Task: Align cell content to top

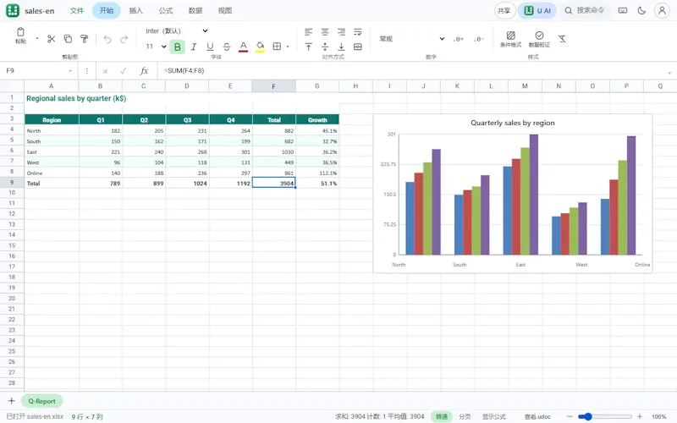Action: (308, 47)
